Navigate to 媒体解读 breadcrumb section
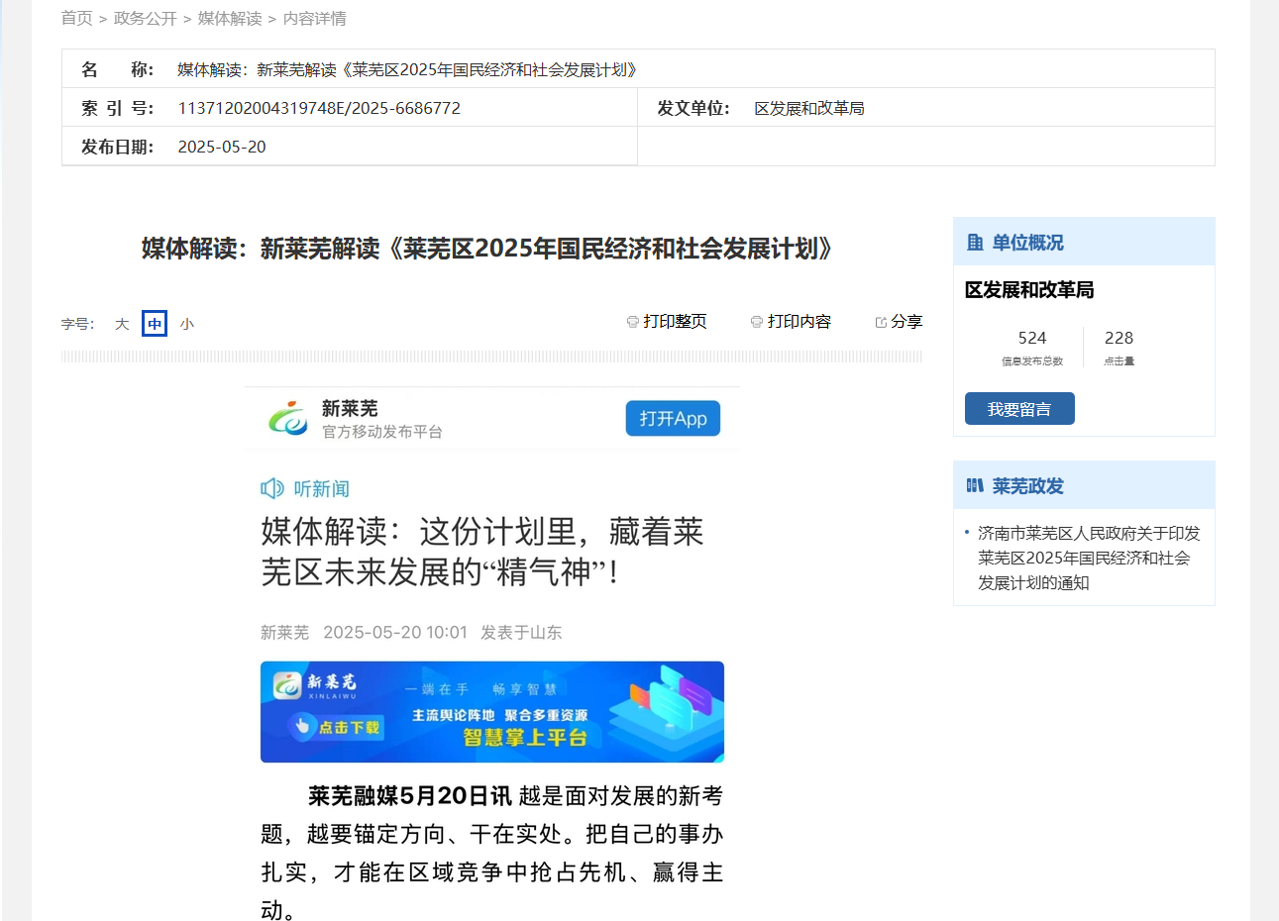Image resolution: width=1279 pixels, height=921 pixels. coord(230,19)
